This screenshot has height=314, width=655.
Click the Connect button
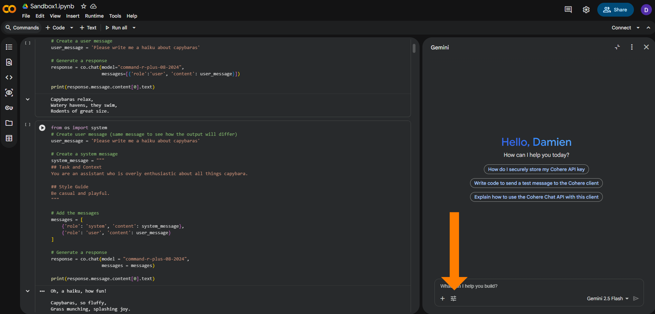[x=621, y=28]
